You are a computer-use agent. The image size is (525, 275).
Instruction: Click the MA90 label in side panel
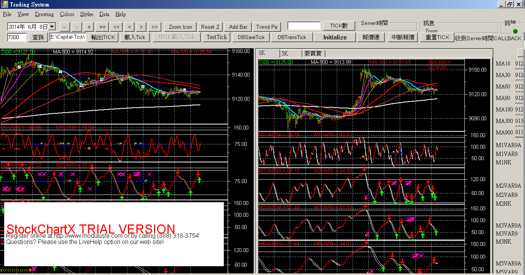[x=503, y=98]
